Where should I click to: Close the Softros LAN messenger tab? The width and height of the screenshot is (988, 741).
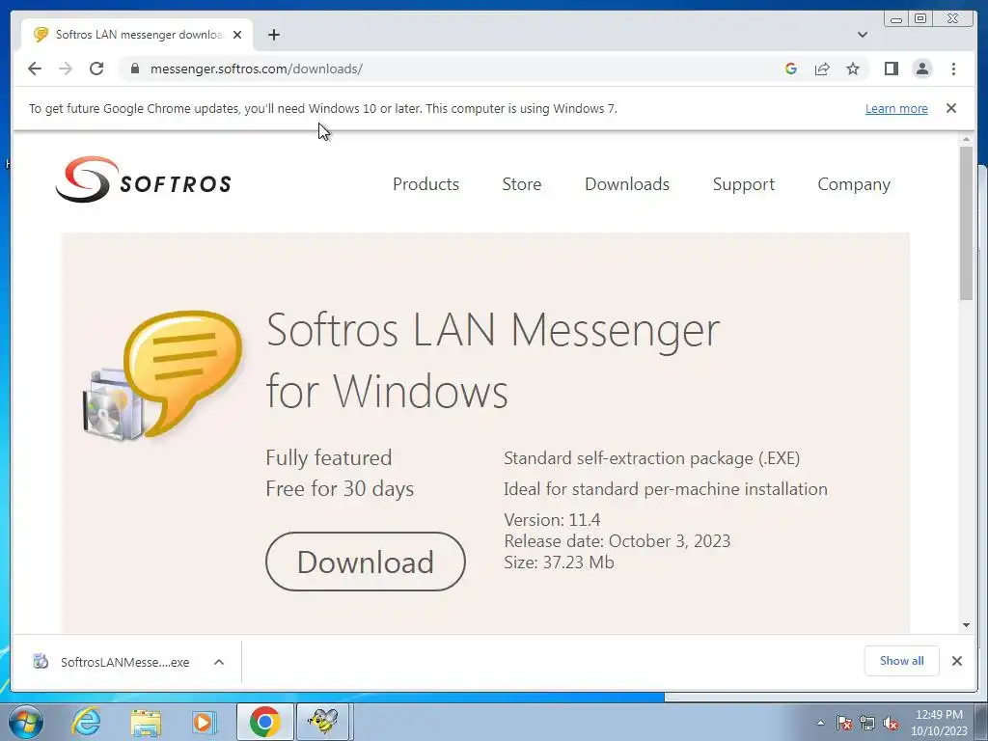[x=237, y=35]
